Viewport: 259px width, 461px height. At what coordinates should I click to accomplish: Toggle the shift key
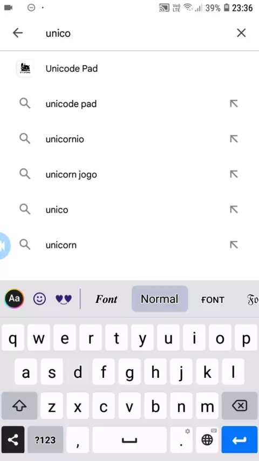19,406
